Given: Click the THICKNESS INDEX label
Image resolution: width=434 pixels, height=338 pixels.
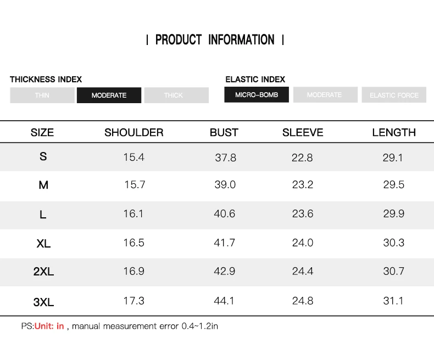Looking at the screenshot, I should coord(46,80).
